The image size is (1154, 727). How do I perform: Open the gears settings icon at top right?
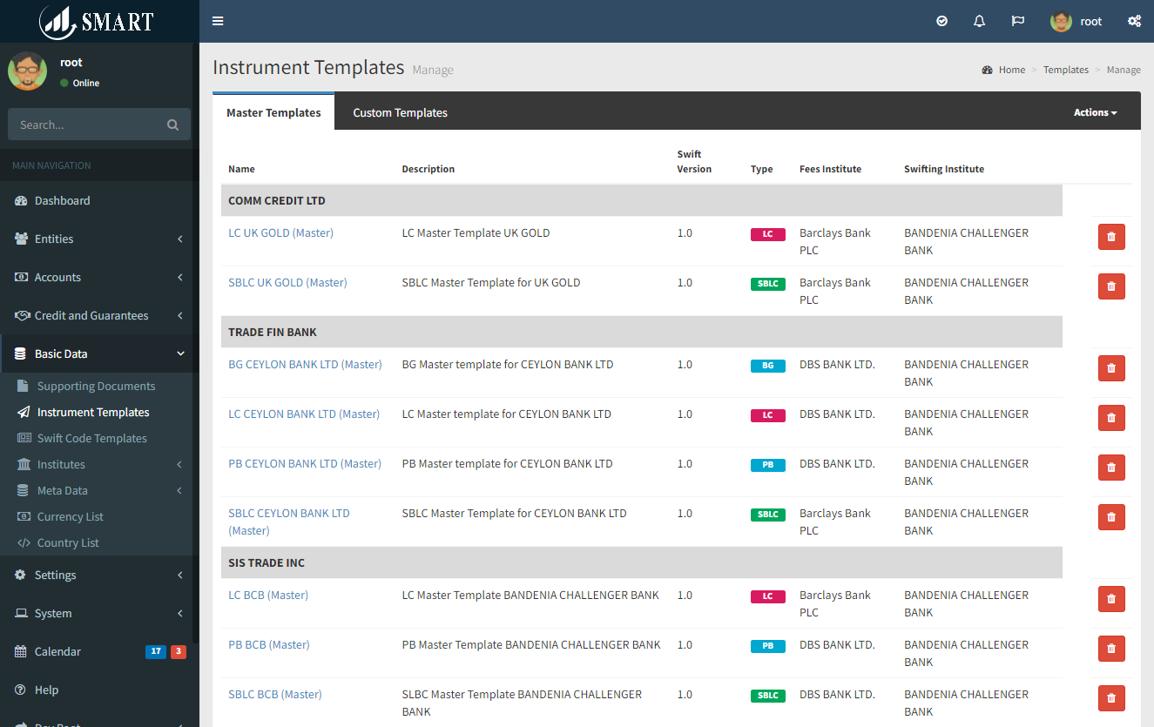pos(1134,22)
